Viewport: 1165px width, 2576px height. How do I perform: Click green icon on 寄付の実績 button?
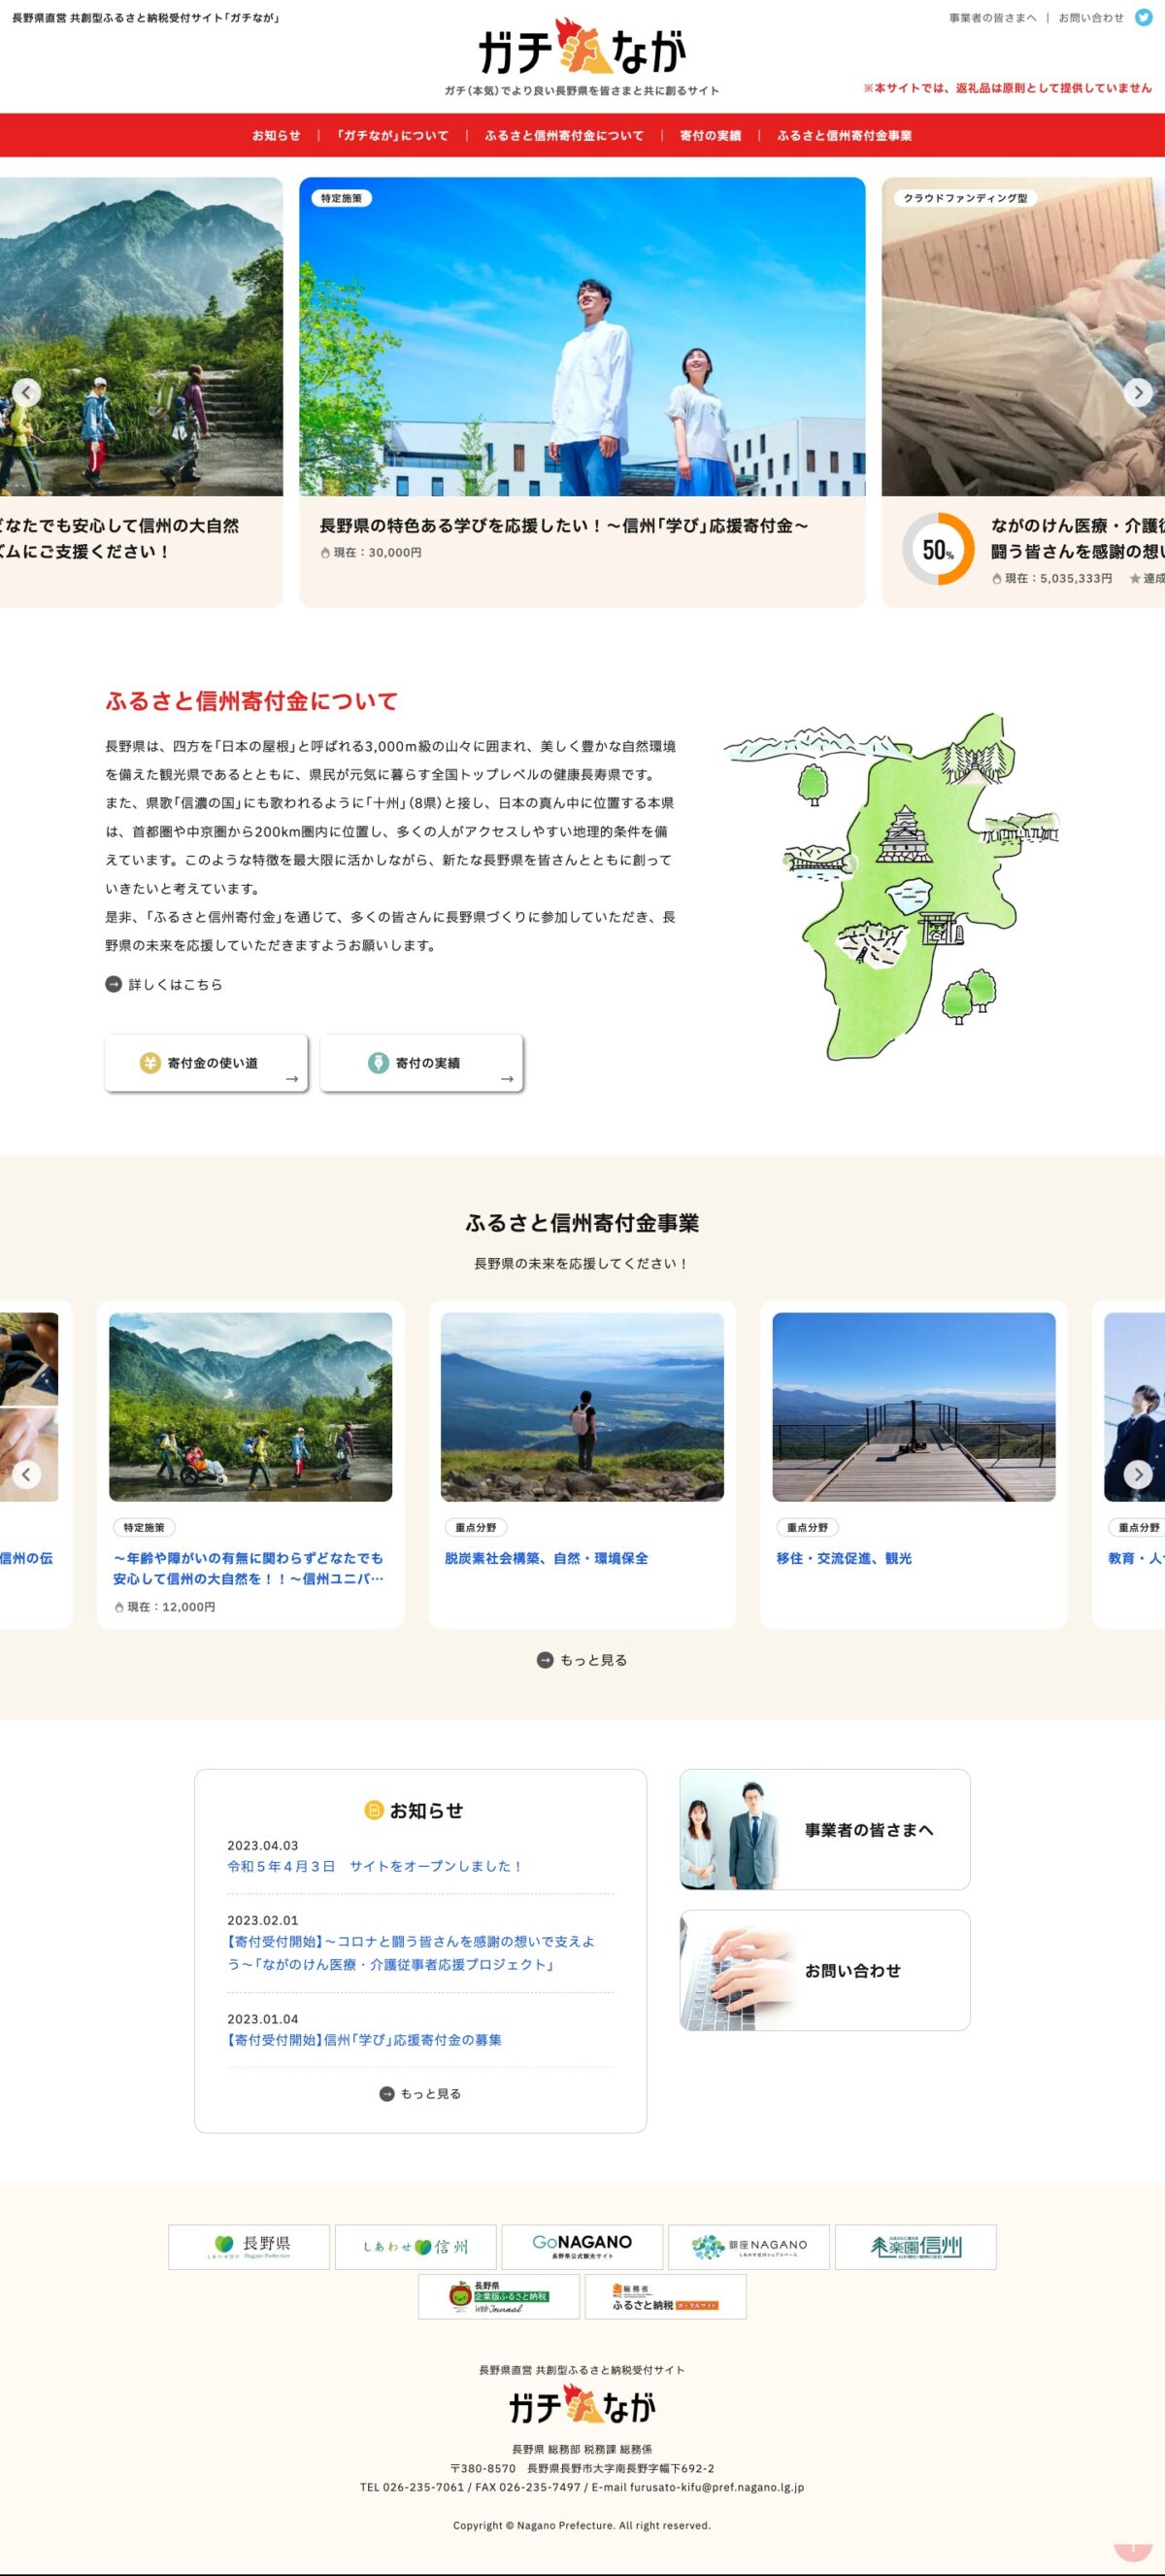click(x=378, y=1063)
